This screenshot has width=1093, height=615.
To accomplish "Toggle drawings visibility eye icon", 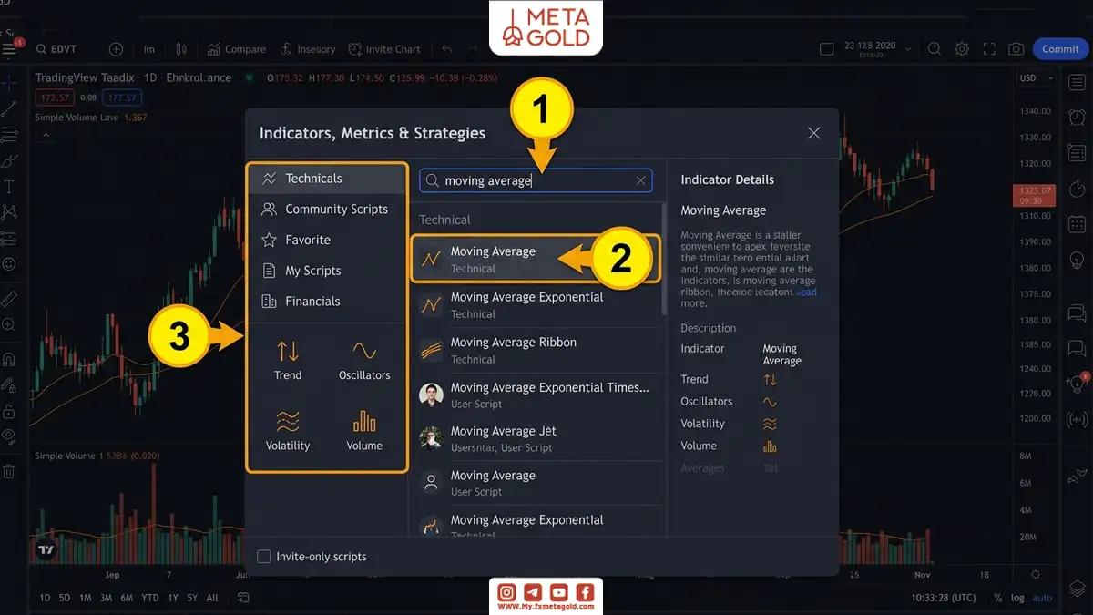I will (9, 436).
